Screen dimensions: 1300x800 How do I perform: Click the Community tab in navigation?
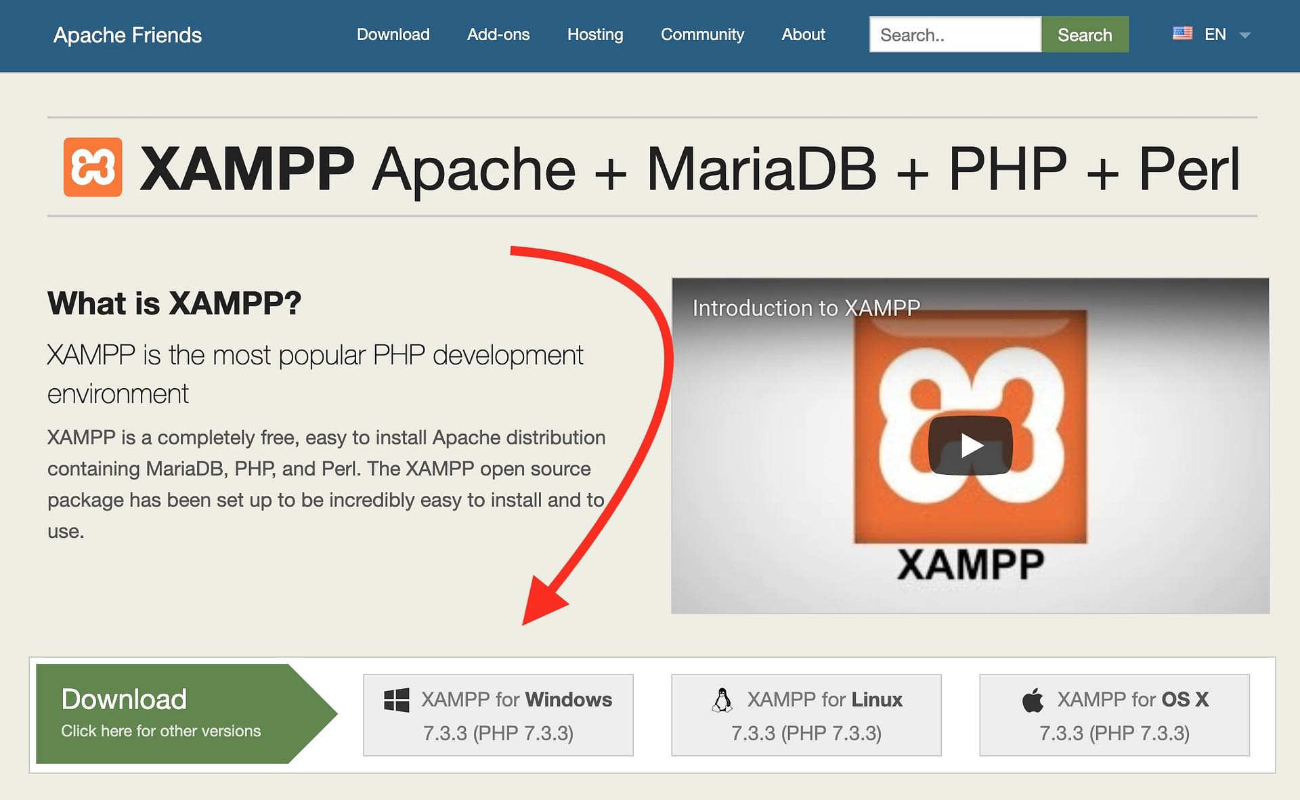click(x=703, y=35)
